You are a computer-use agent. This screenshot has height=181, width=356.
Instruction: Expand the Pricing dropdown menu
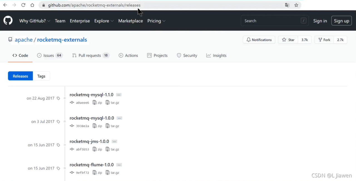point(156,21)
